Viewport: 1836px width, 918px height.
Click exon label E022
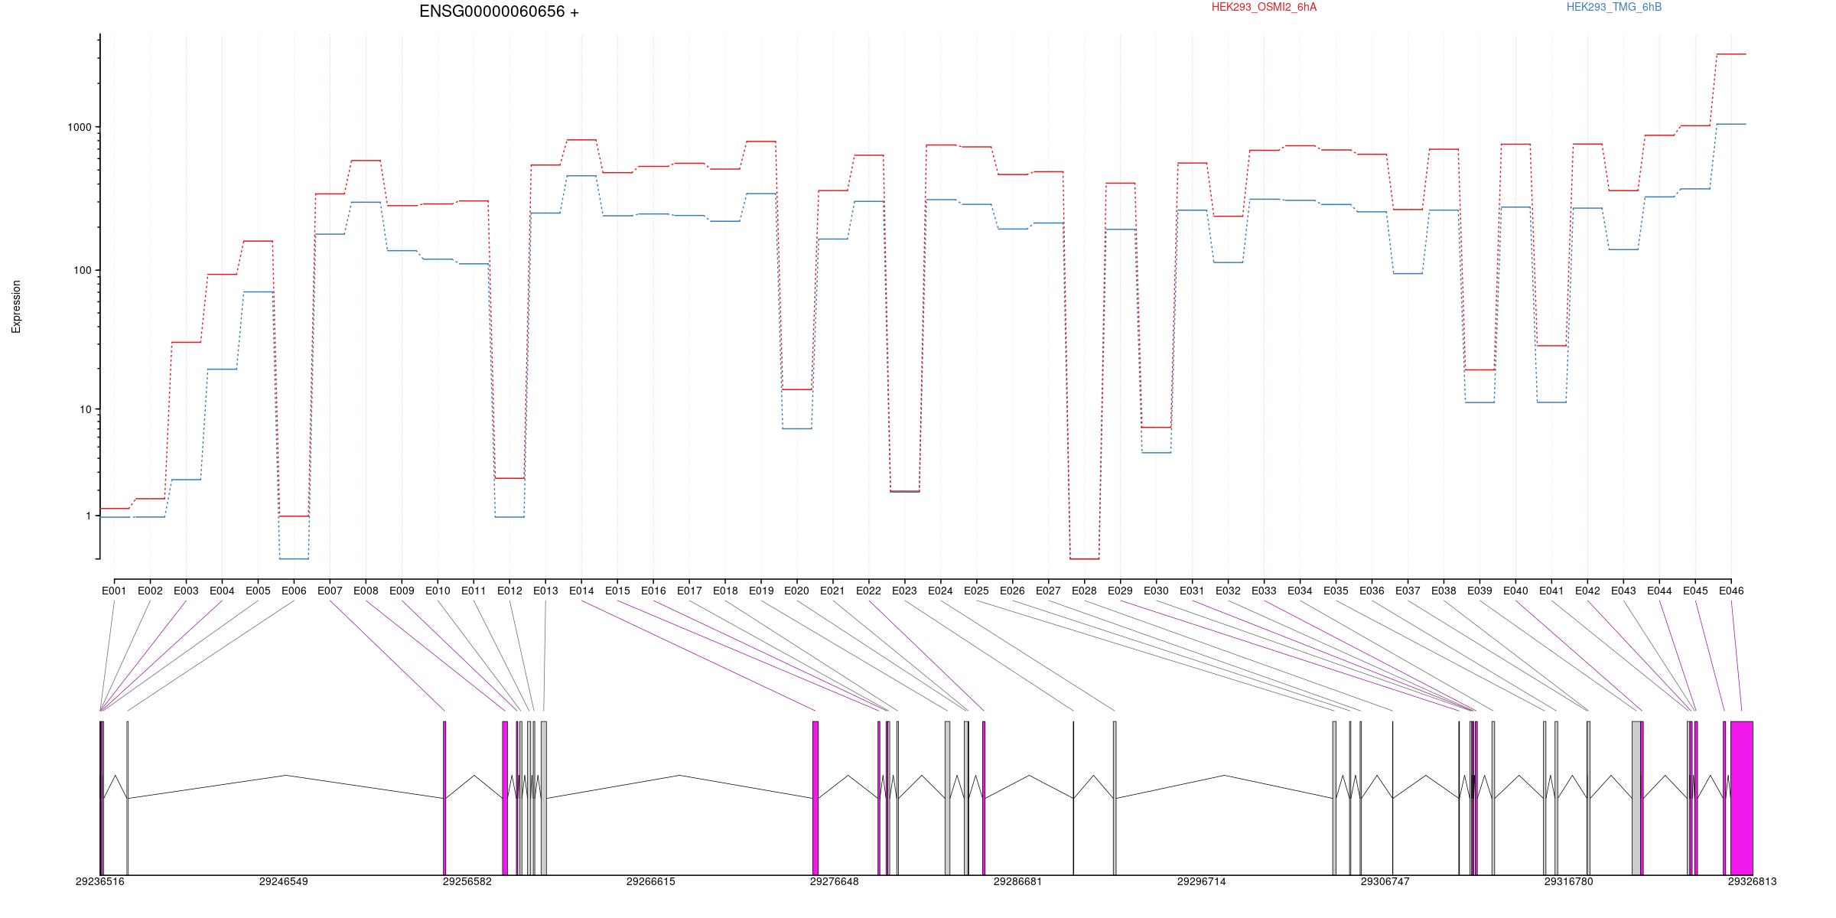point(868,591)
